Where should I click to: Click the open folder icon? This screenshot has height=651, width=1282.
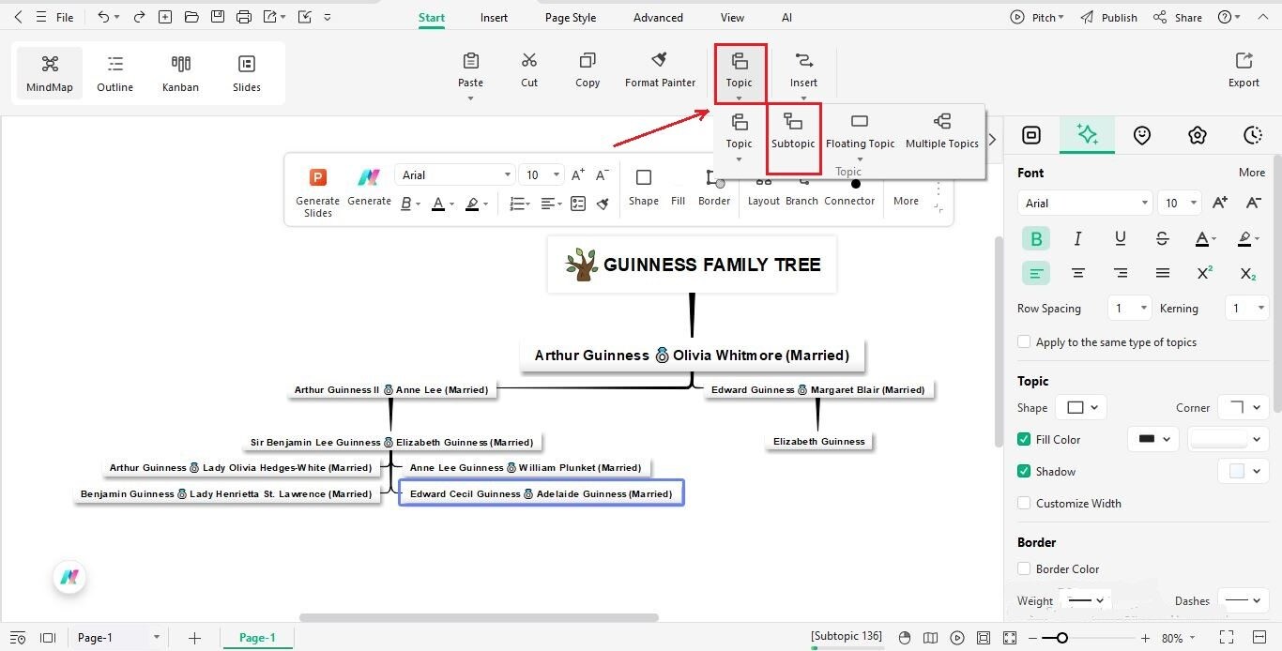pos(191,17)
